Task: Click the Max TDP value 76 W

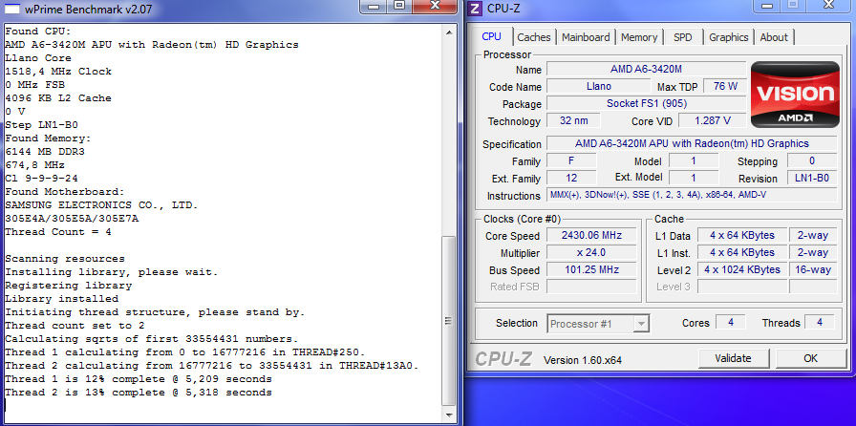Action: [725, 86]
